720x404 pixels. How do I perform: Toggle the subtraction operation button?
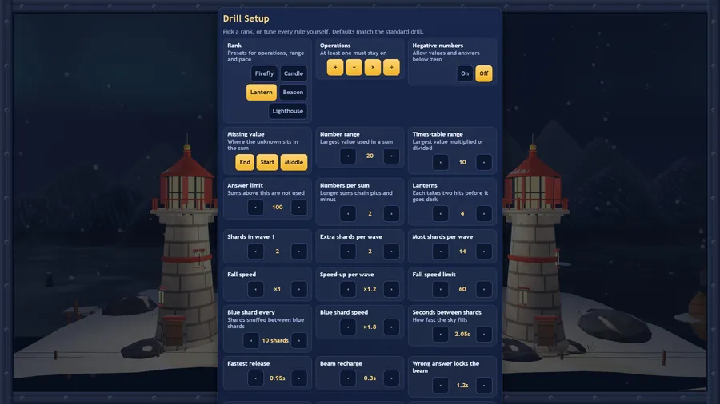(x=354, y=67)
